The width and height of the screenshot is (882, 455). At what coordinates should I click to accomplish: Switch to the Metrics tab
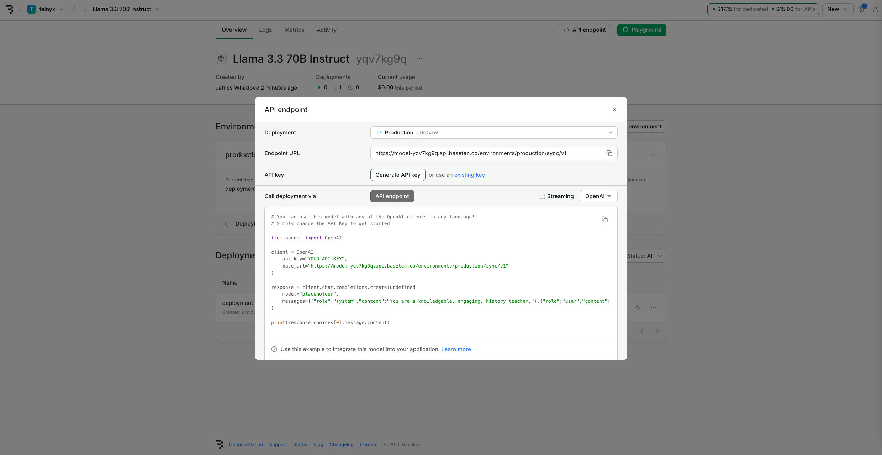click(294, 30)
